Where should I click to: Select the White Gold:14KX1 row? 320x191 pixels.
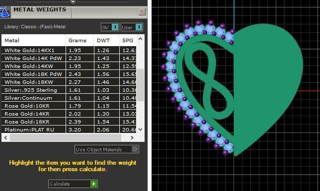(x=69, y=50)
